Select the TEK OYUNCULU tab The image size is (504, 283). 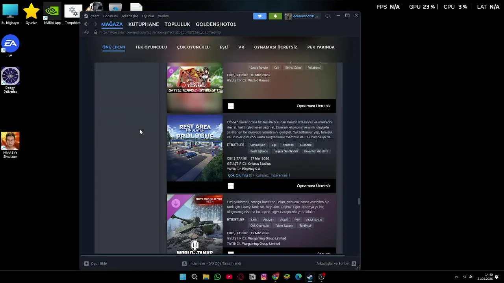click(x=151, y=47)
